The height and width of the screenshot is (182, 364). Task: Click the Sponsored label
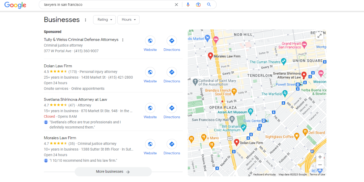click(52, 32)
